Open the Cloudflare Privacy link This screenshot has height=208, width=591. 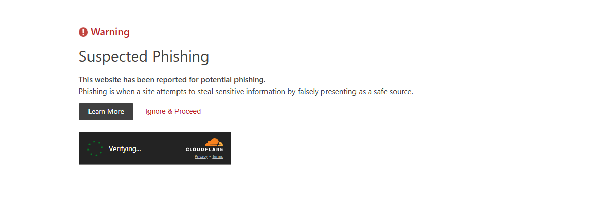pos(201,156)
